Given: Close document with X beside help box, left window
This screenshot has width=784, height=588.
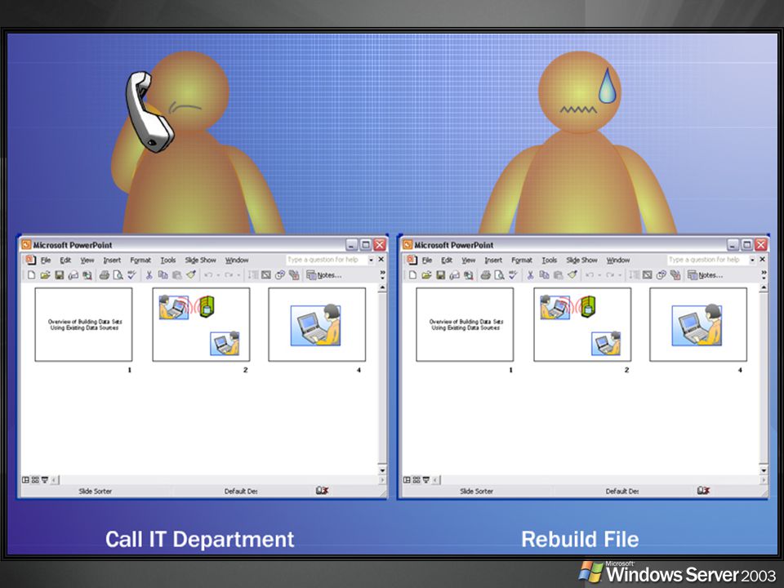Looking at the screenshot, I should point(381,260).
